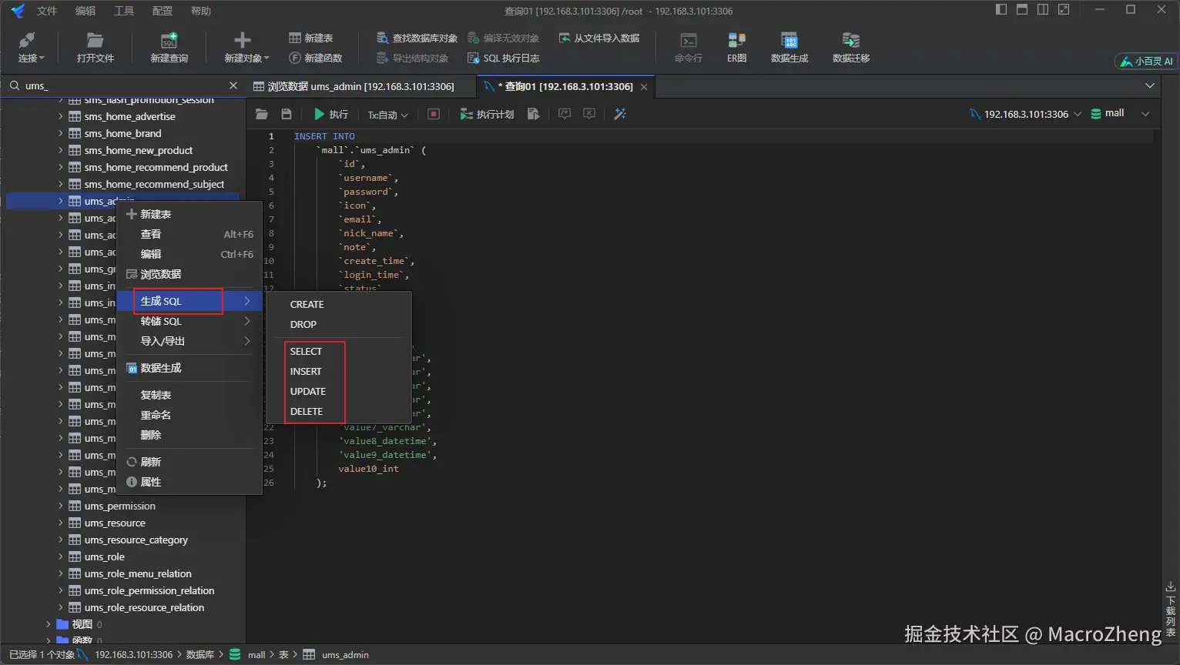1180x665 pixels.
Task: Choose 浏览数据 in the context menu
Action: (x=161, y=274)
